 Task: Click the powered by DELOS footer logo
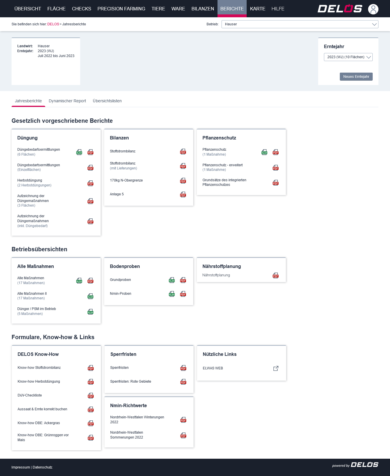click(x=355, y=465)
